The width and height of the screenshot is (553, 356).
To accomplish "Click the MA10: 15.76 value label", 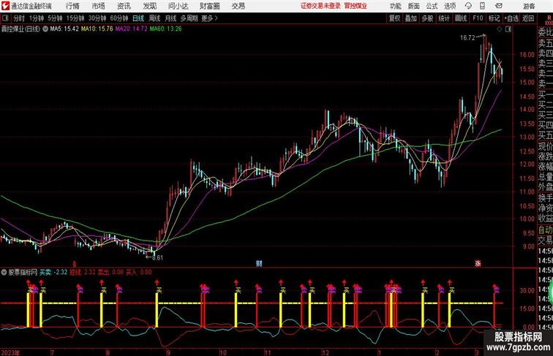I will point(97,29).
